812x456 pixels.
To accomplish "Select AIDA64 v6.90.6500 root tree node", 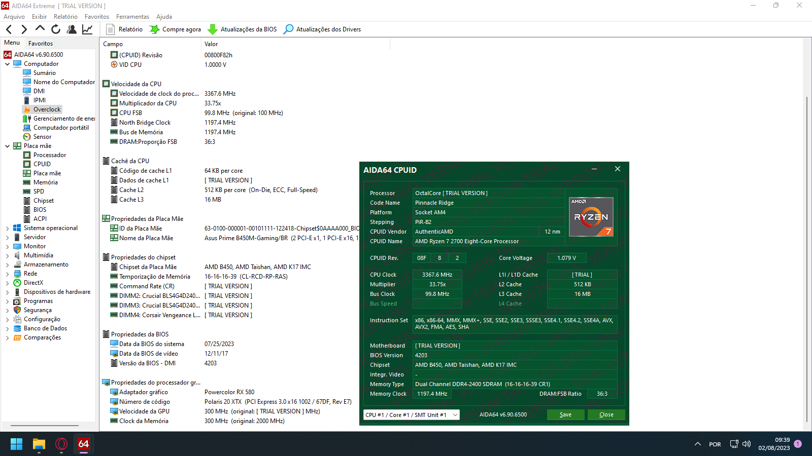I will click(38, 55).
